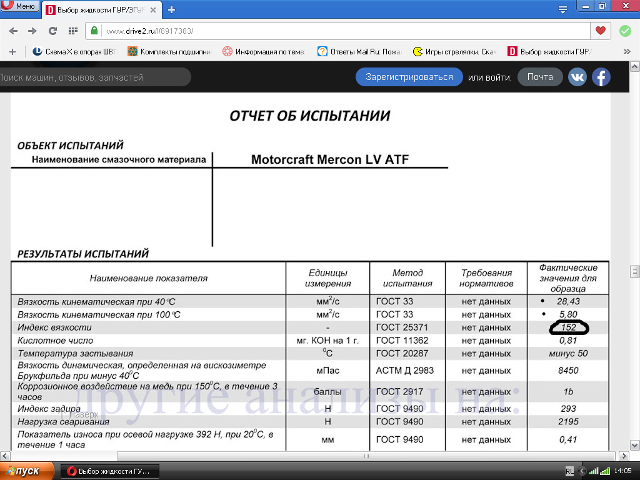Open the tab list menu icon
640x480 pixels.
tap(562, 9)
